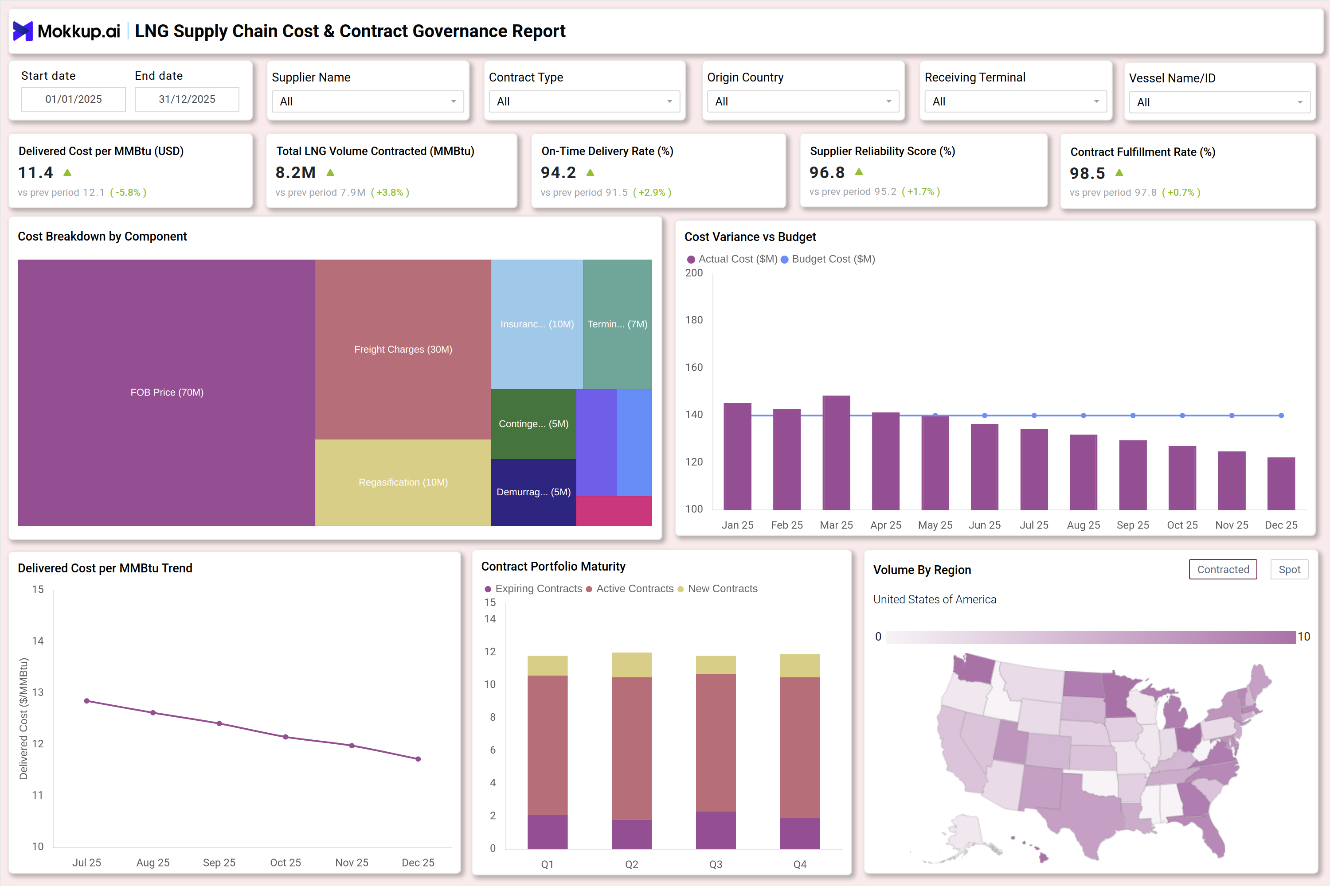Click the Contract Portfolio Maturity title
This screenshot has width=1330, height=886.
coord(553,566)
